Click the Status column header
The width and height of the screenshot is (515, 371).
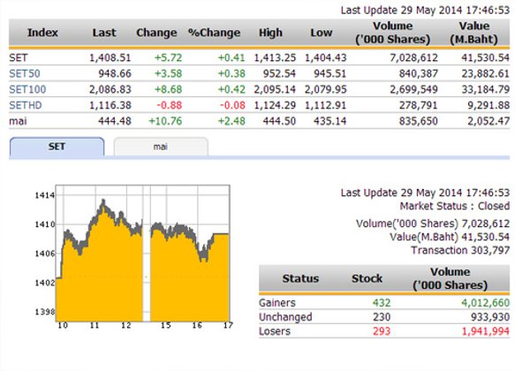(300, 279)
